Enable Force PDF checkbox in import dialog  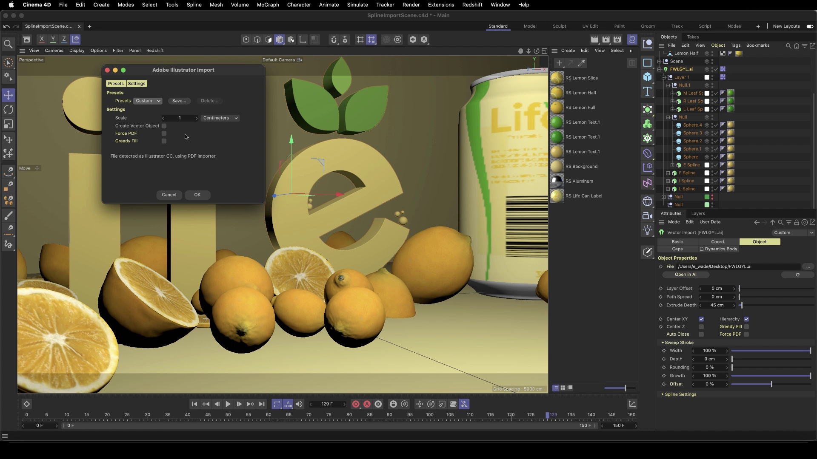(164, 133)
